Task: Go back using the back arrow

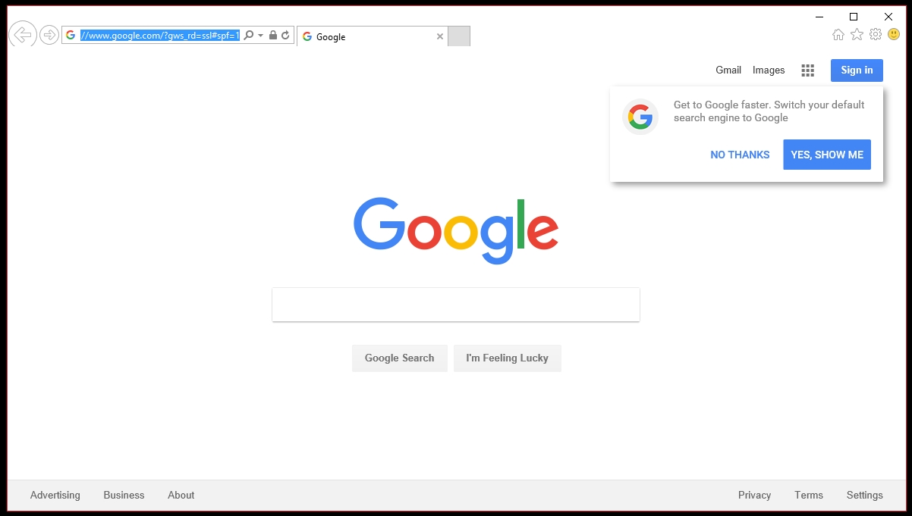Action: [23, 34]
